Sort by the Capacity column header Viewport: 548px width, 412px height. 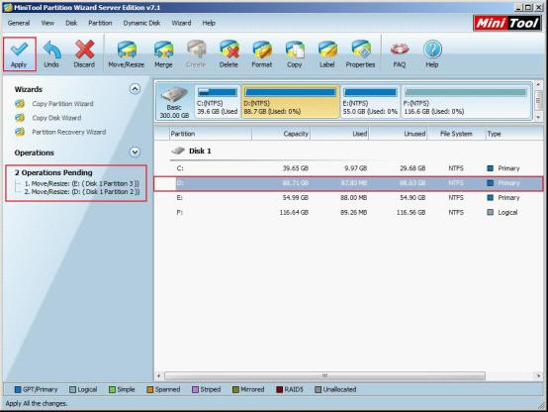281,134
